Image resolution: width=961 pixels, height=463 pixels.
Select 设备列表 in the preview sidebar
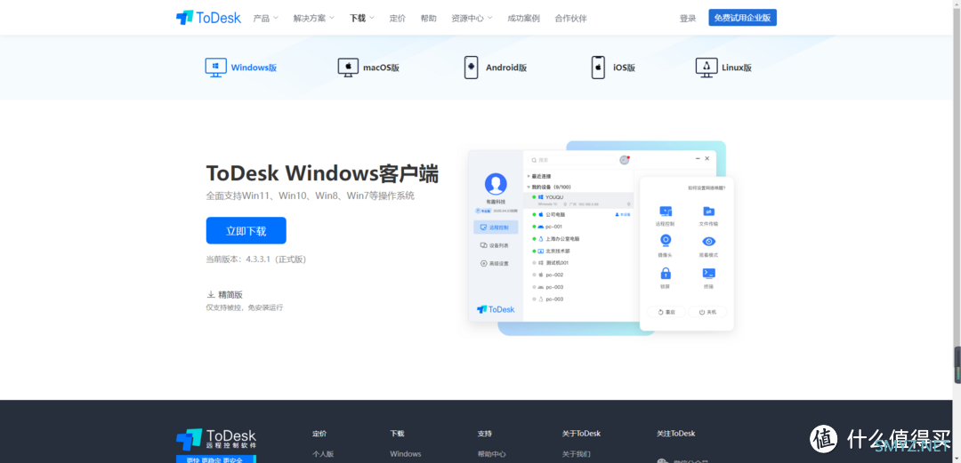(x=496, y=245)
